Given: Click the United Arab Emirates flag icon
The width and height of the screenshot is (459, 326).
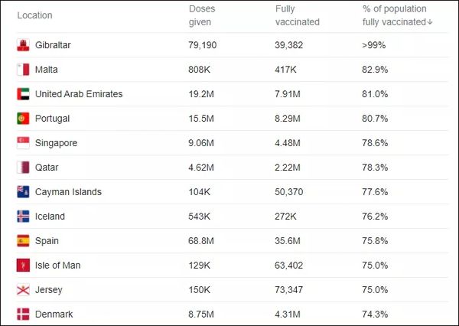Looking at the screenshot, I should point(23,94).
